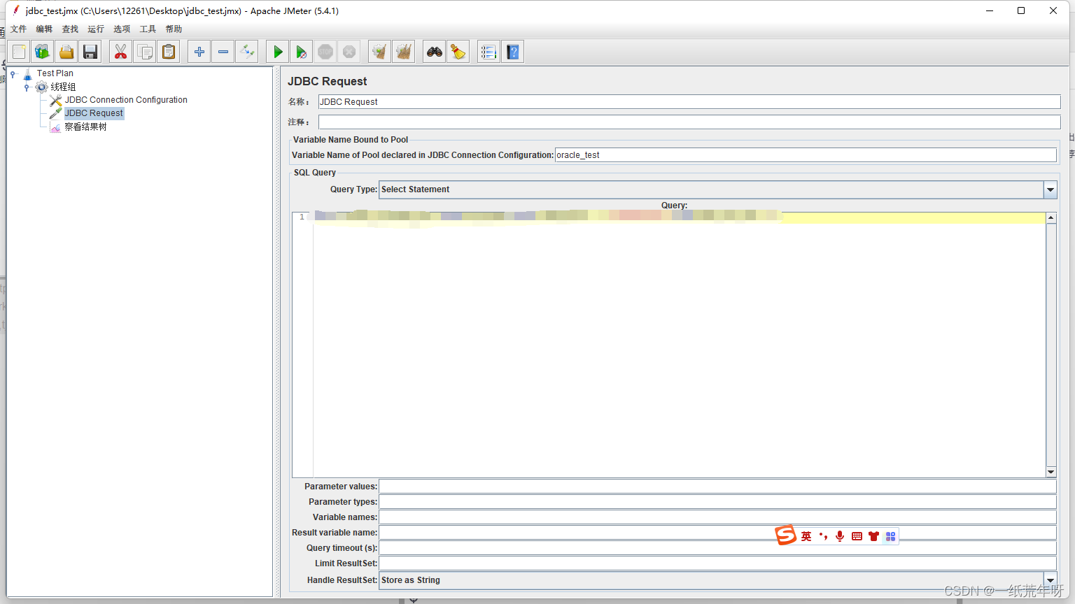Screen dimensions: 1075x604
Task: Click the Copy icon in toolbar
Action: click(145, 52)
